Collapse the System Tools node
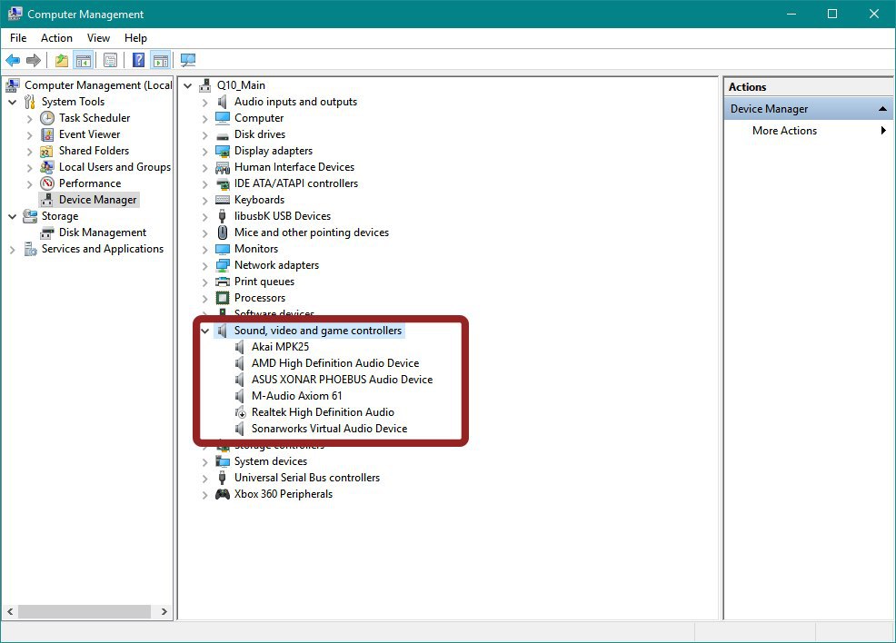896x643 pixels. point(12,103)
